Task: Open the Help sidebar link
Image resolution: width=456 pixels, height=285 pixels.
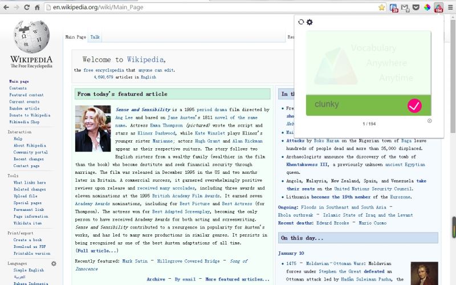Action: (18, 139)
